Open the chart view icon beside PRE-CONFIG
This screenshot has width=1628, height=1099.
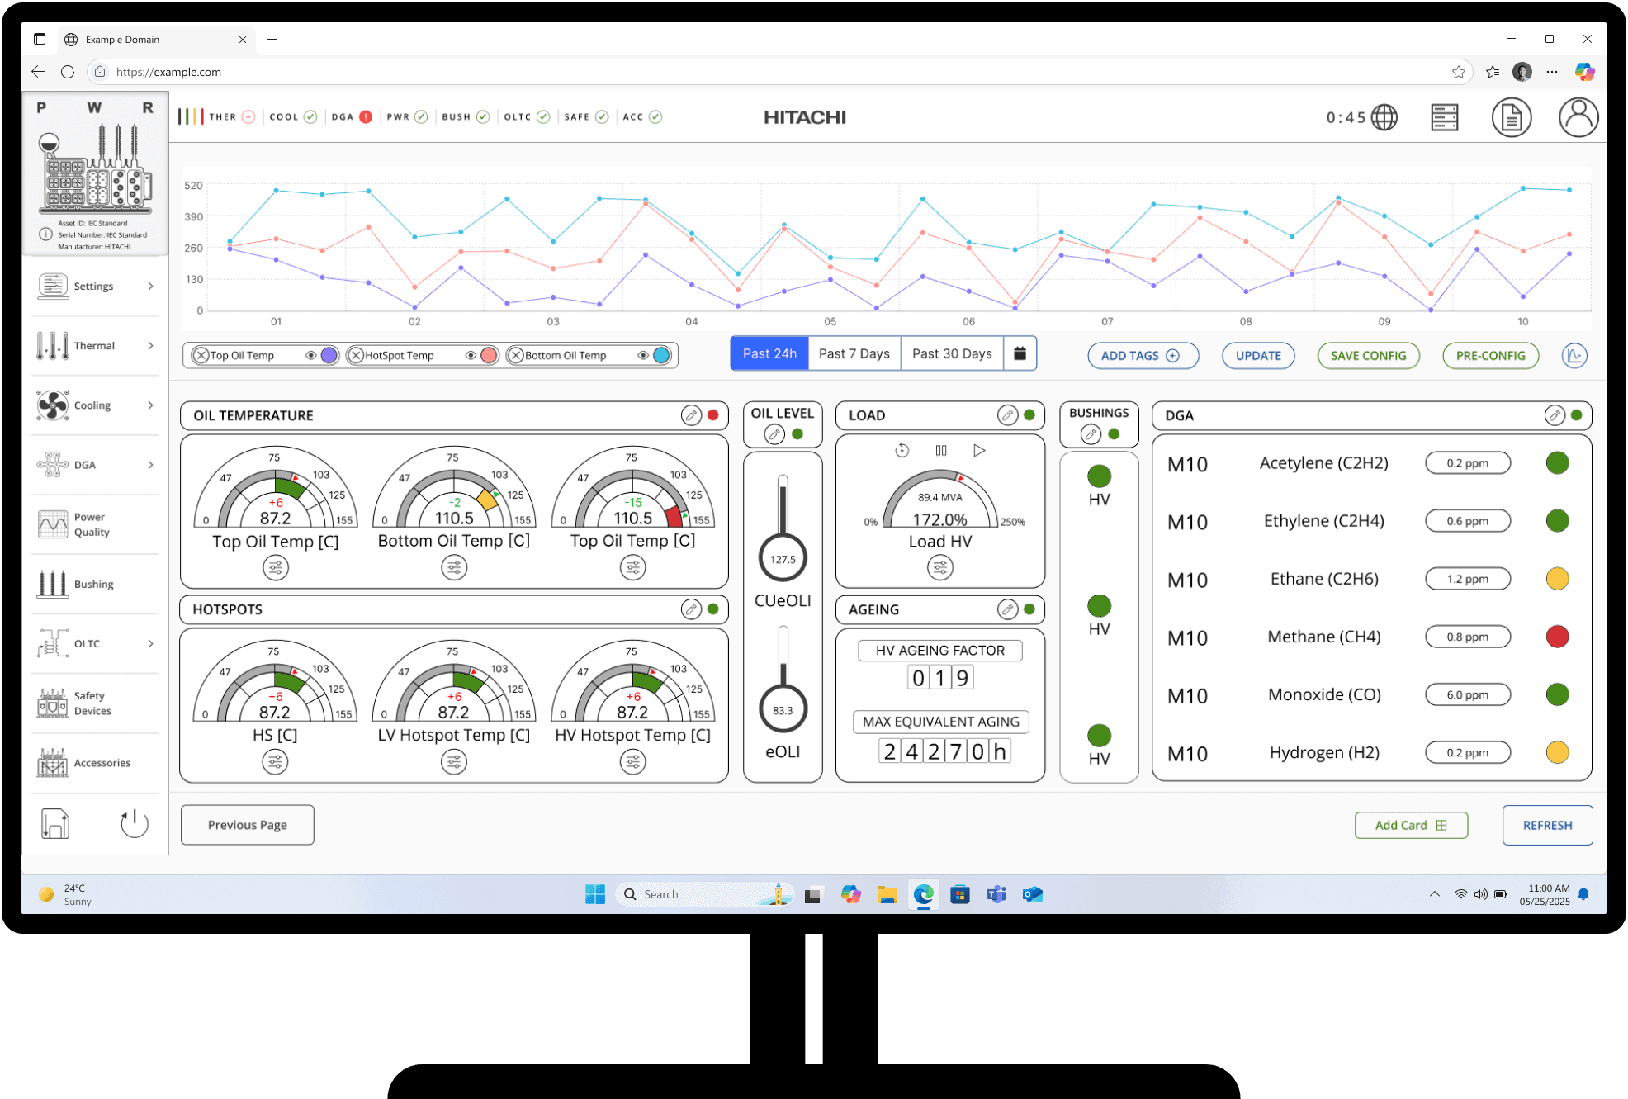(1574, 356)
